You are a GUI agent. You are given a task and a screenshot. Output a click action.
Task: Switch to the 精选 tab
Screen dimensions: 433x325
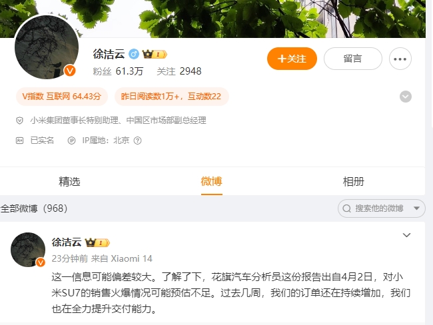click(69, 182)
